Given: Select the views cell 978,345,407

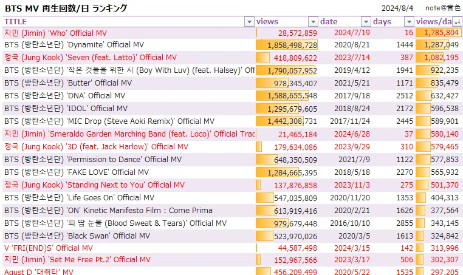Looking at the screenshot, I should (295, 83).
